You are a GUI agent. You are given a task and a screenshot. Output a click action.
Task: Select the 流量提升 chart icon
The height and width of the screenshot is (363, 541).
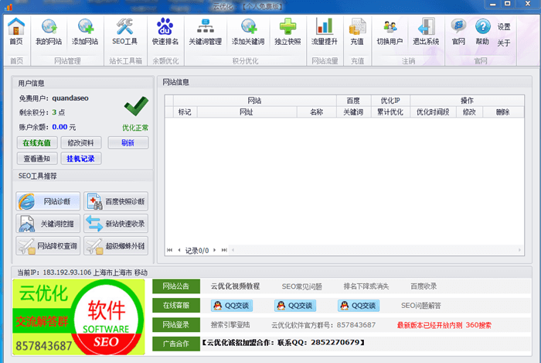[325, 32]
